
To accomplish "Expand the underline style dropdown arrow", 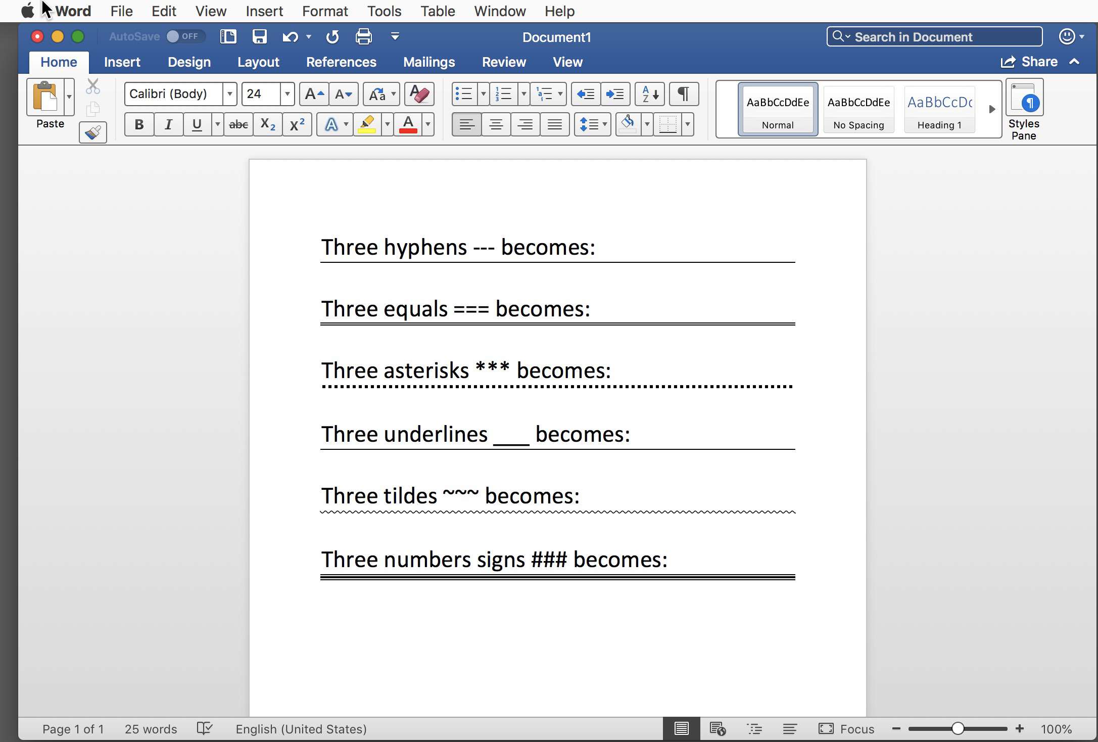I will [x=218, y=124].
